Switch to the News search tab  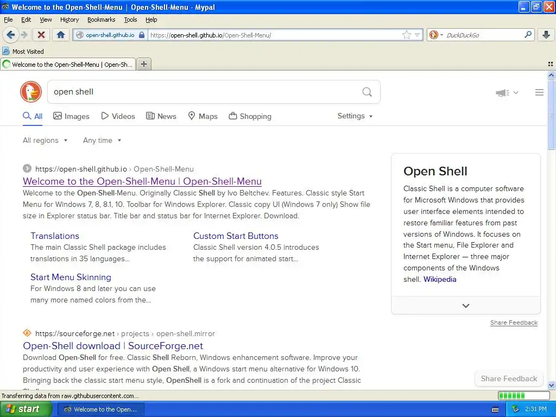pos(161,116)
